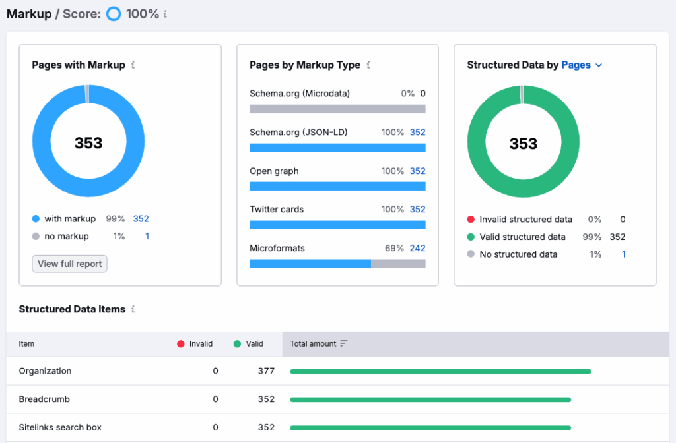Show info for Pages by Markup Type
Image resolution: width=676 pixels, height=443 pixels.
point(368,65)
